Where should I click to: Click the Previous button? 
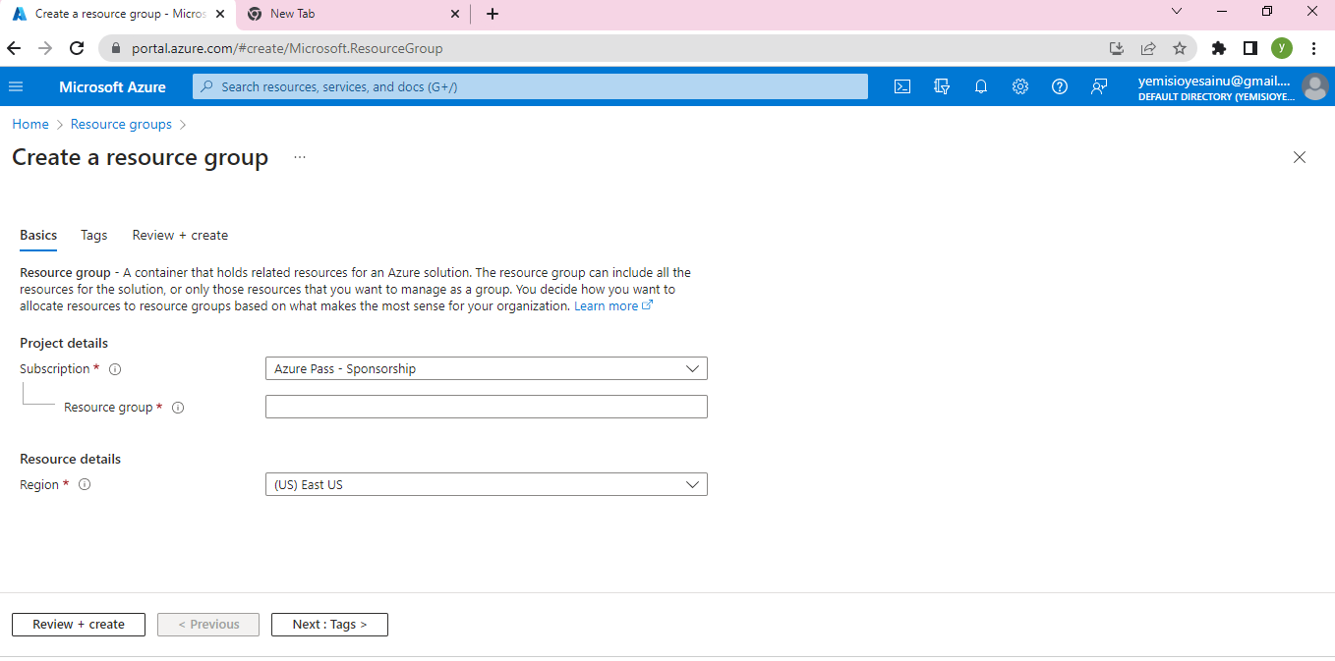coord(208,625)
